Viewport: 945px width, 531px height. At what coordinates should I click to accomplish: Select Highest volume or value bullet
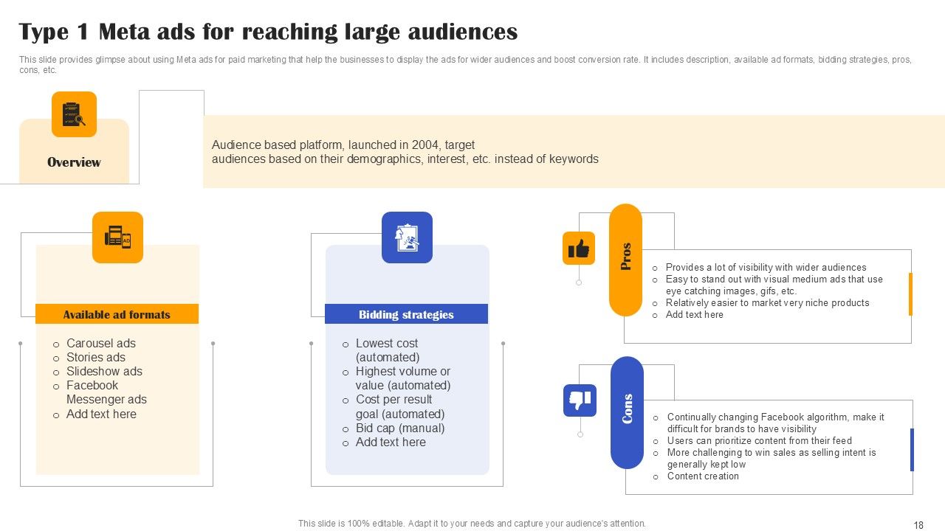[403, 378]
